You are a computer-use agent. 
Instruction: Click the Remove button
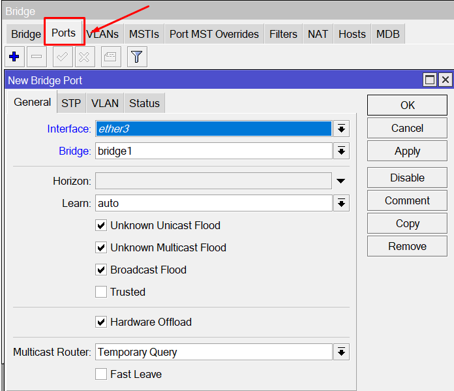407,246
